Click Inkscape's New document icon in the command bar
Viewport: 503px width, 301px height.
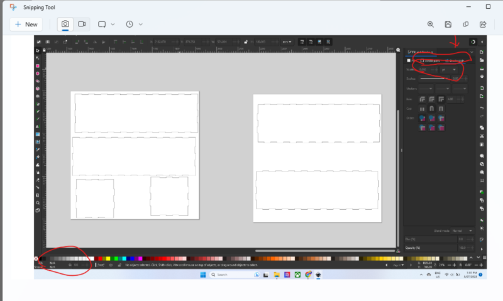pyautogui.click(x=482, y=52)
